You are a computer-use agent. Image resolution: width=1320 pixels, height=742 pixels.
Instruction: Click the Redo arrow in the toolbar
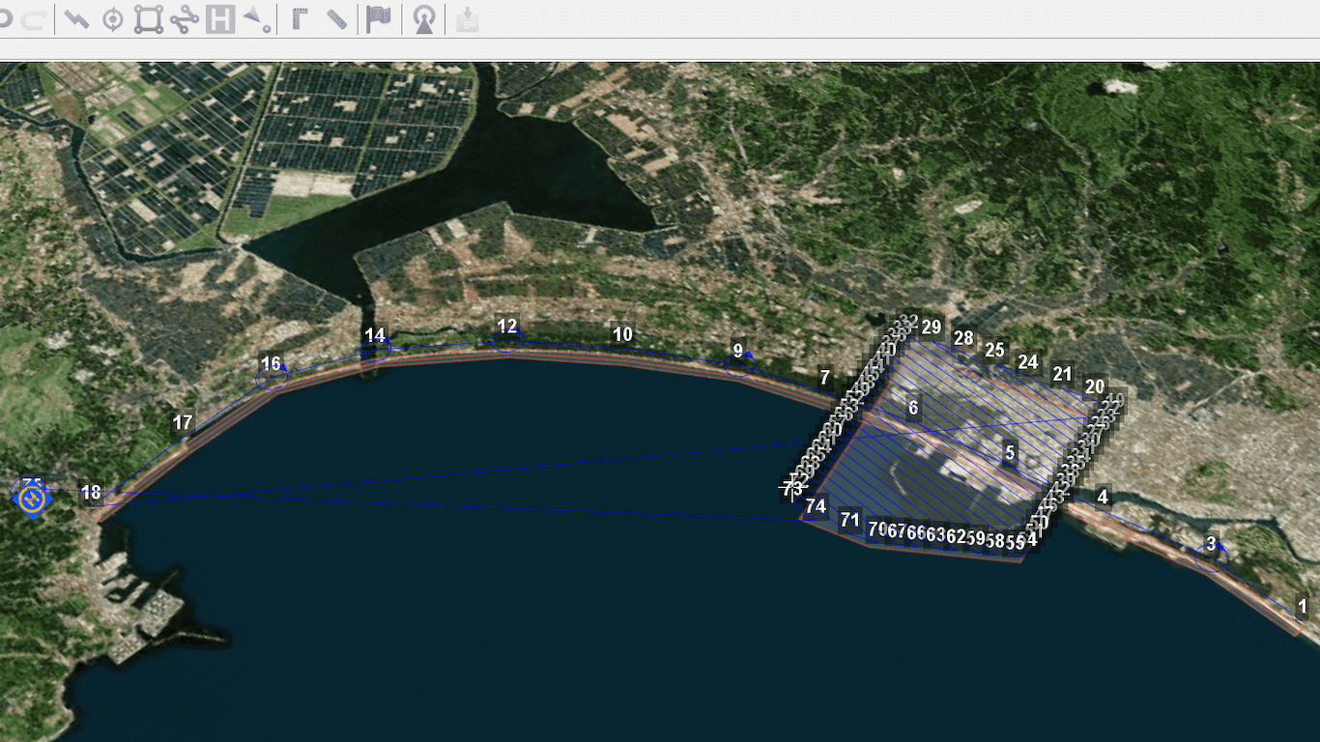(x=35, y=19)
